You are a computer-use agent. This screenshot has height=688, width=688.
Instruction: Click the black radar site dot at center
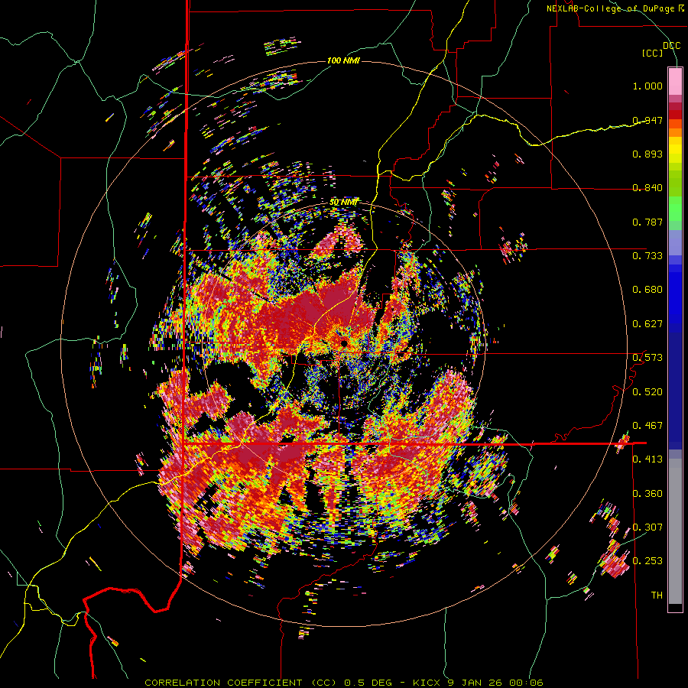coord(344,343)
